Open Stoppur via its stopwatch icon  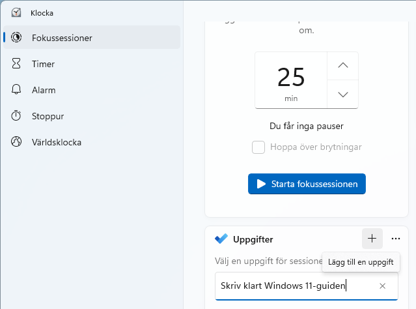tap(16, 116)
